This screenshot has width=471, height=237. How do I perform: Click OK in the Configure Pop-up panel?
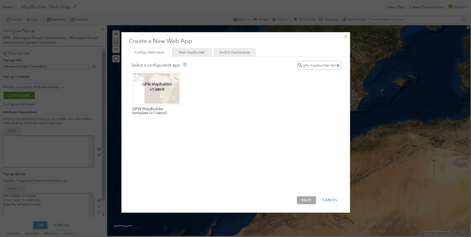coord(40,225)
